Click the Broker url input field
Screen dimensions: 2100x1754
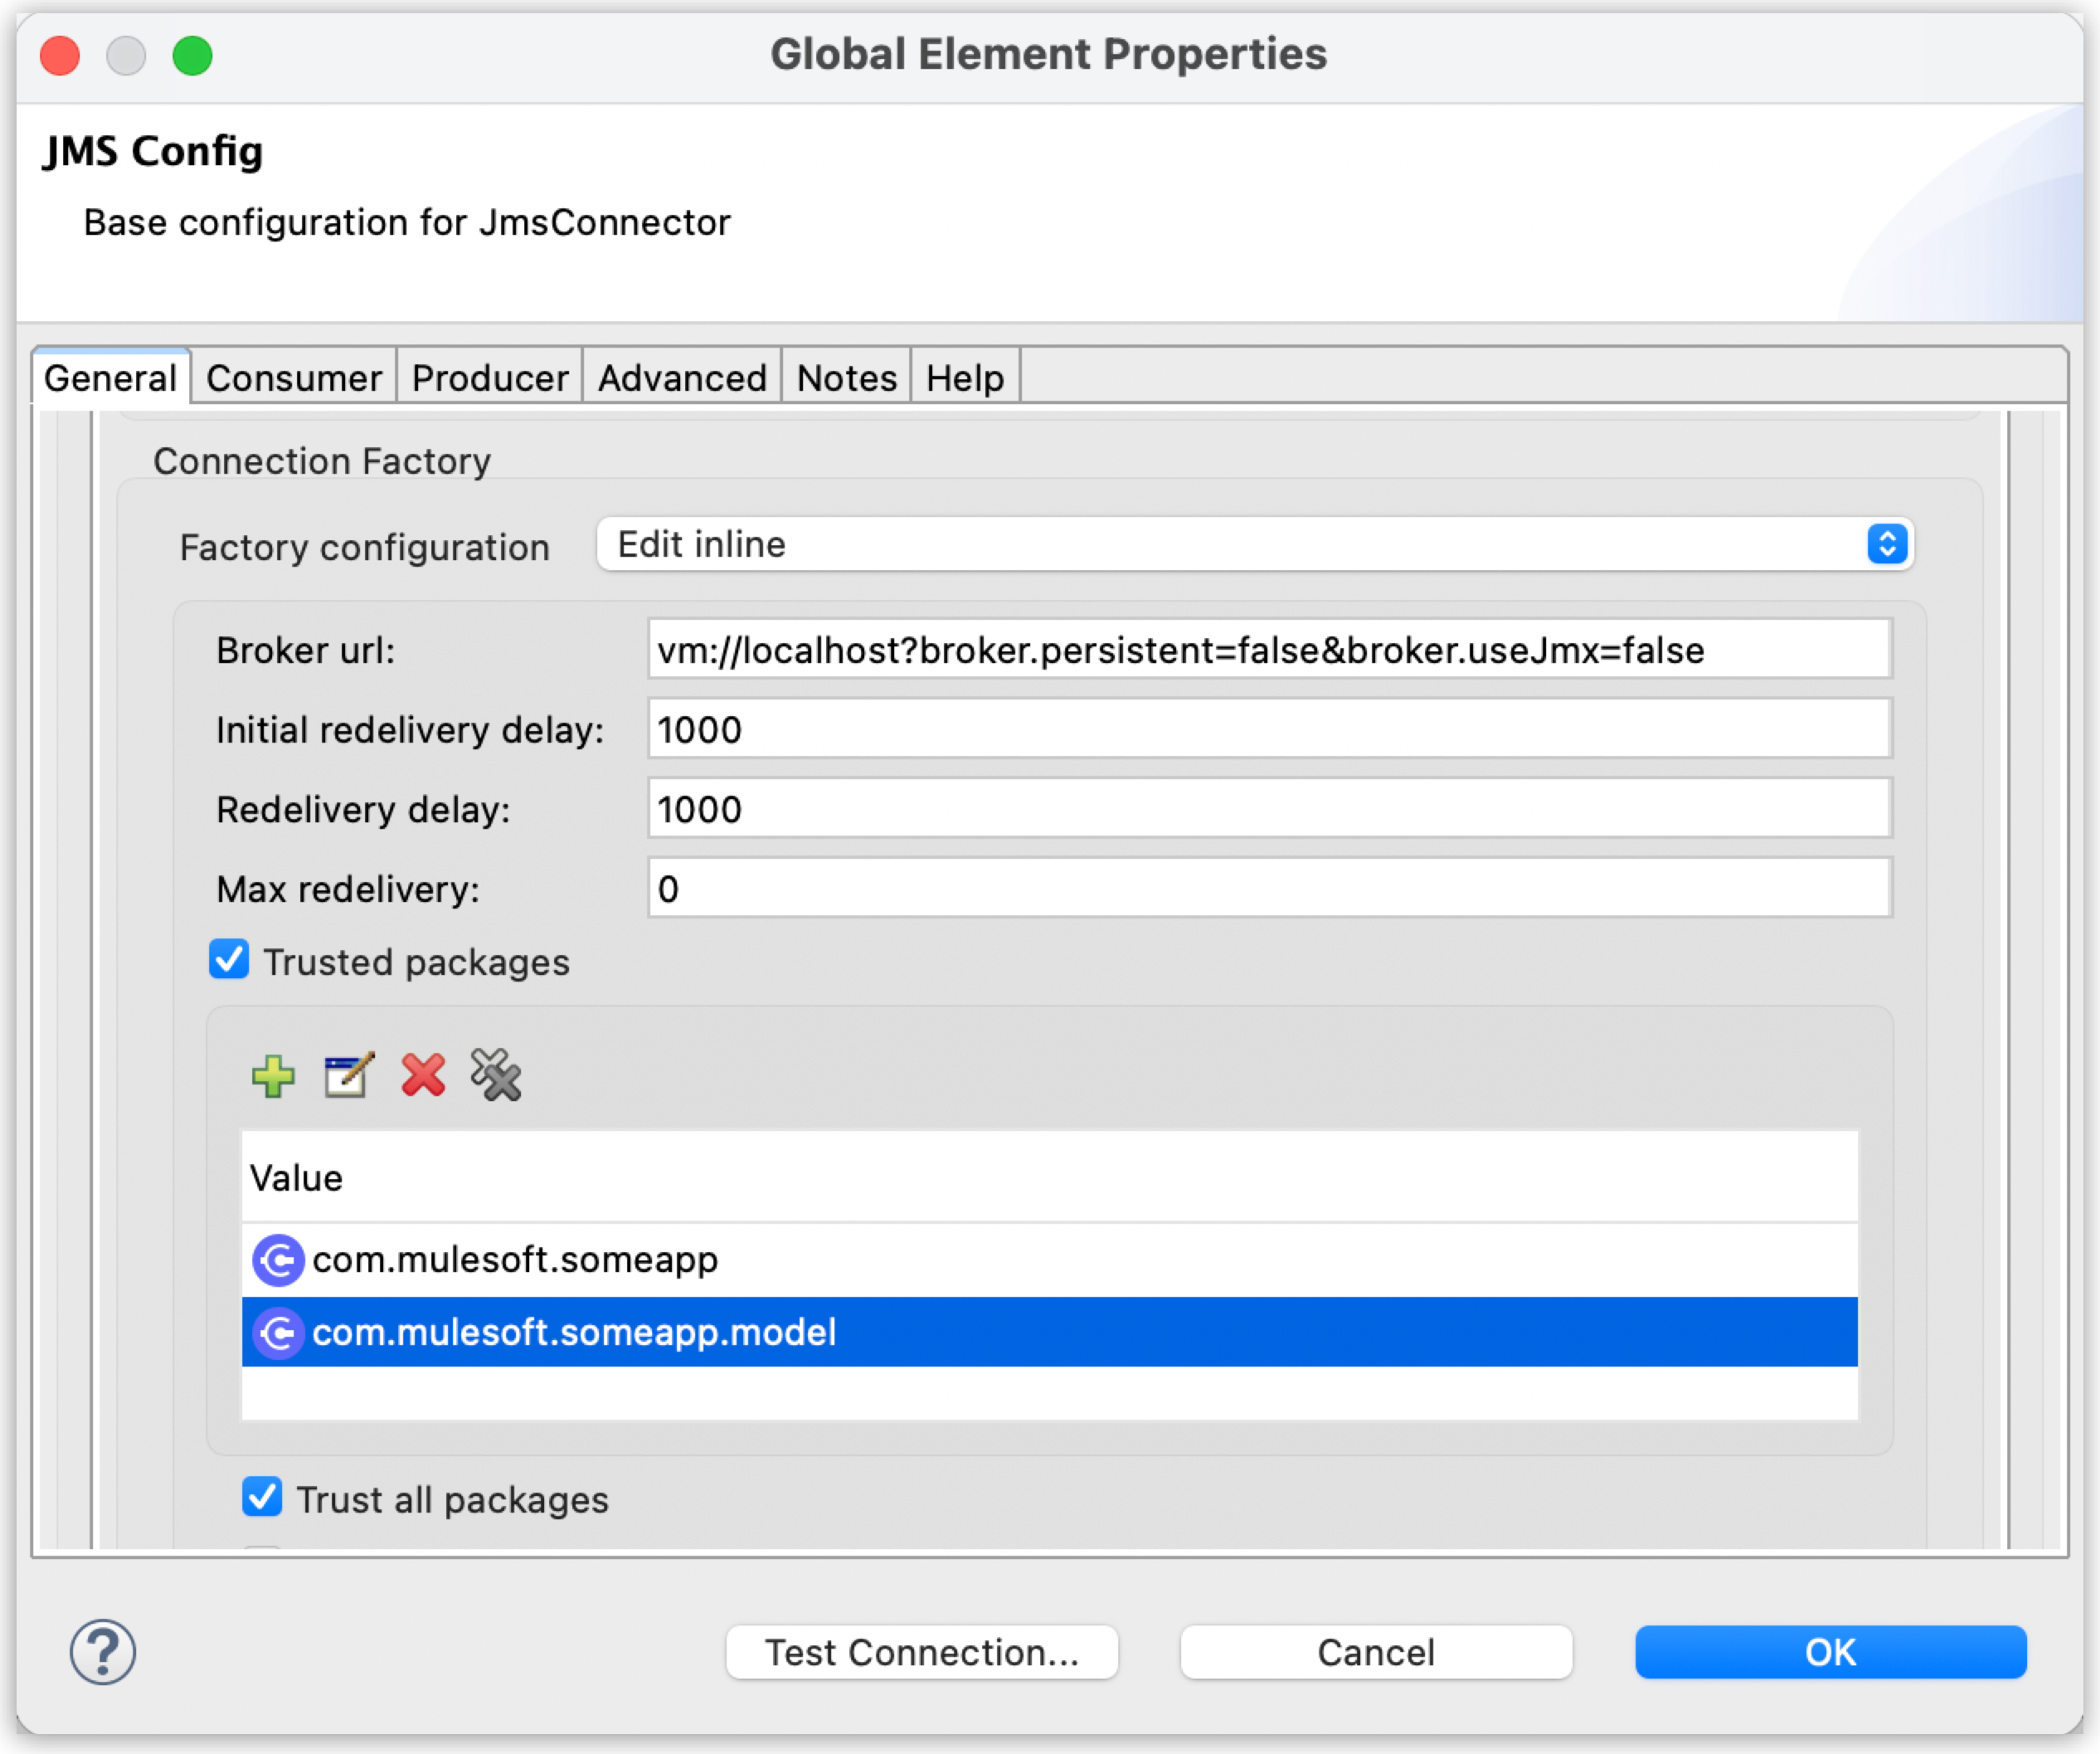tap(1269, 650)
